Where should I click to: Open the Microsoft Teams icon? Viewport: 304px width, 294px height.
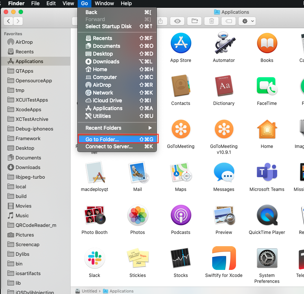pyautogui.click(x=267, y=172)
